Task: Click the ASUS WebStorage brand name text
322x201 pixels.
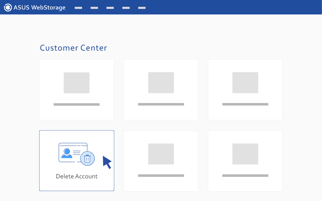Action: (x=39, y=8)
